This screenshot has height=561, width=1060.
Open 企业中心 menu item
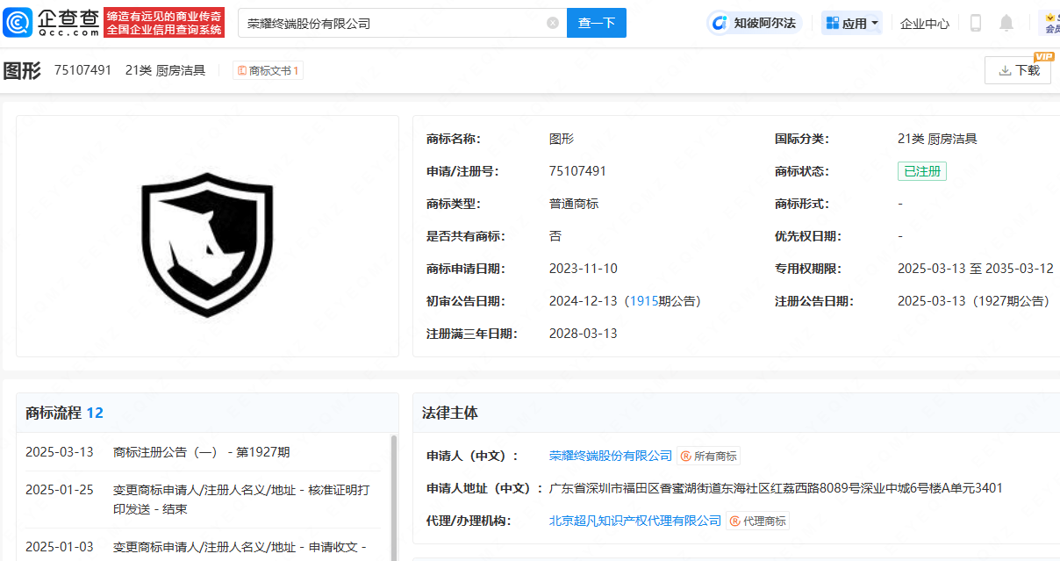pos(925,24)
